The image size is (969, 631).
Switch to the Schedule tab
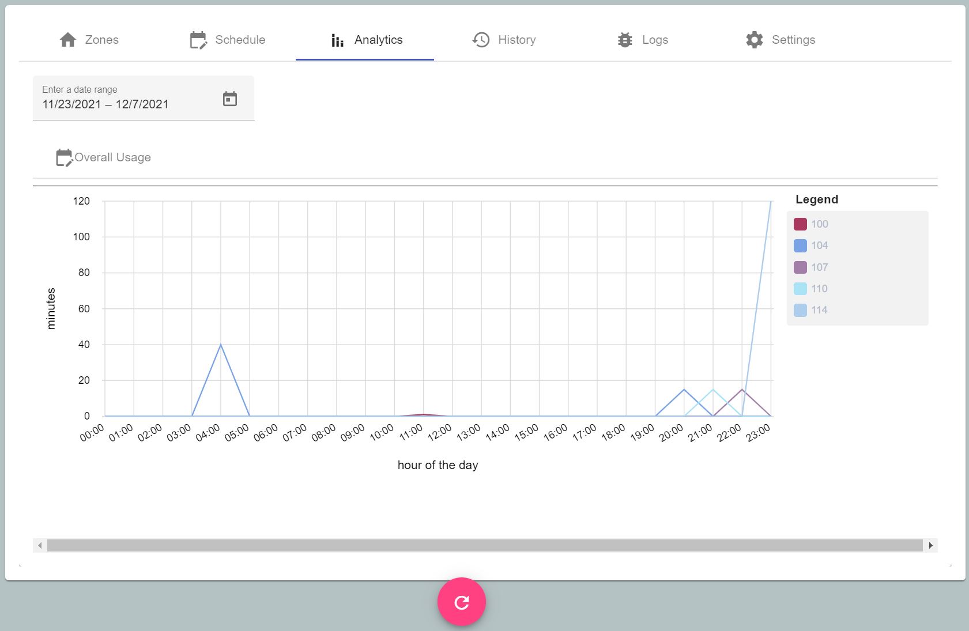click(227, 40)
